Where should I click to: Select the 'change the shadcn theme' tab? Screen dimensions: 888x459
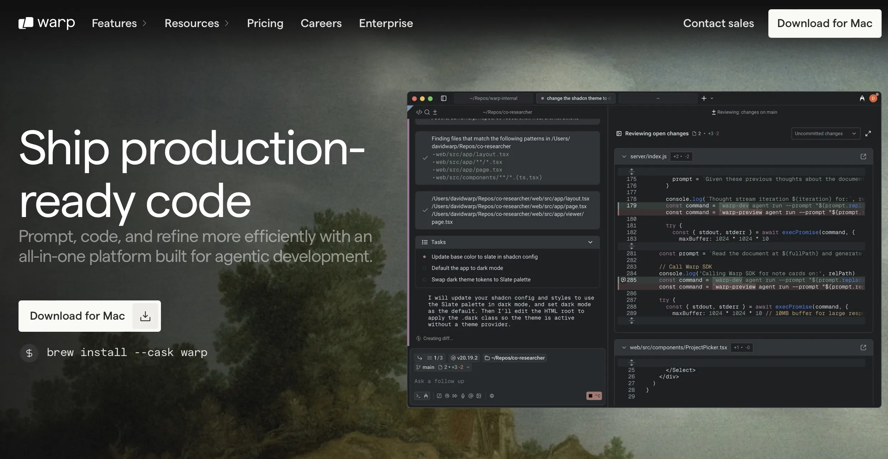click(x=576, y=98)
